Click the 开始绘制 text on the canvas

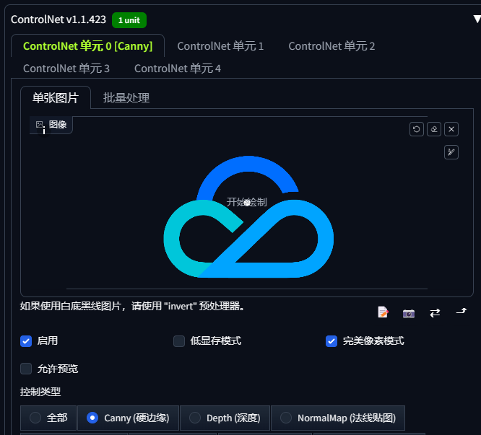click(246, 202)
